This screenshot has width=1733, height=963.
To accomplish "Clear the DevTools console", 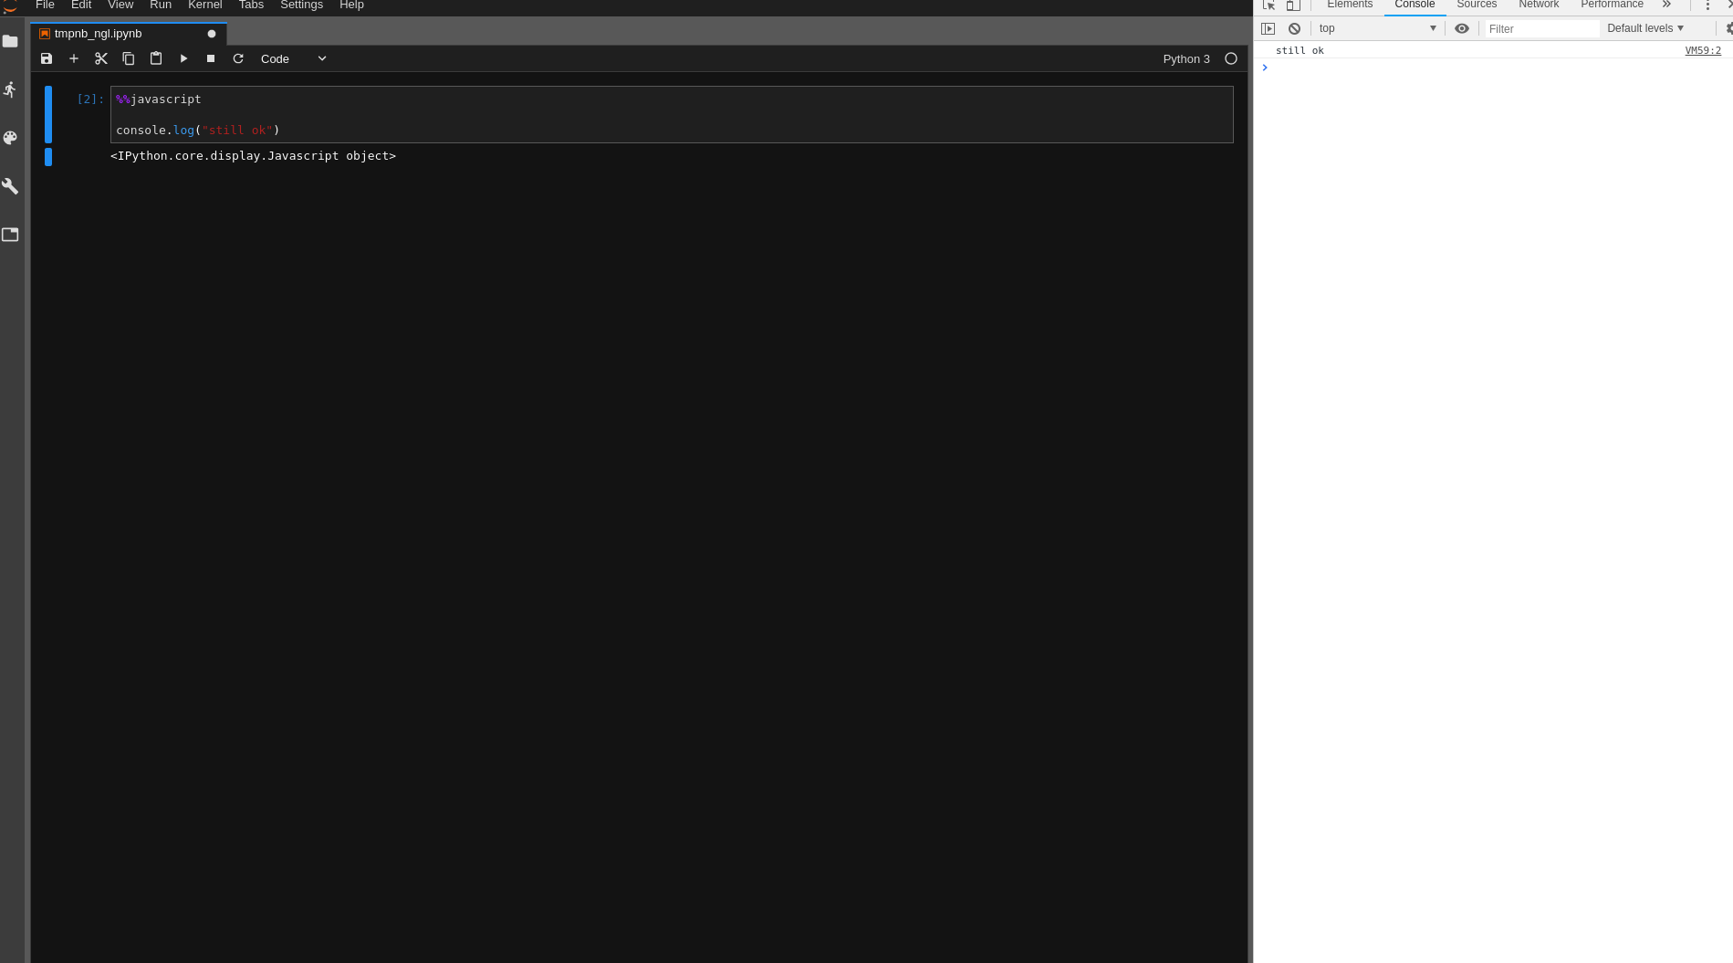I will click(x=1294, y=28).
